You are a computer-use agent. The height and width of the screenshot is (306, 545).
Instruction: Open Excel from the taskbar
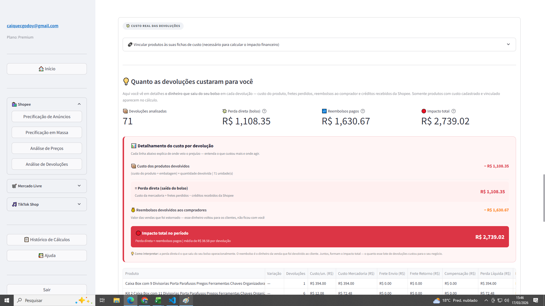158,300
